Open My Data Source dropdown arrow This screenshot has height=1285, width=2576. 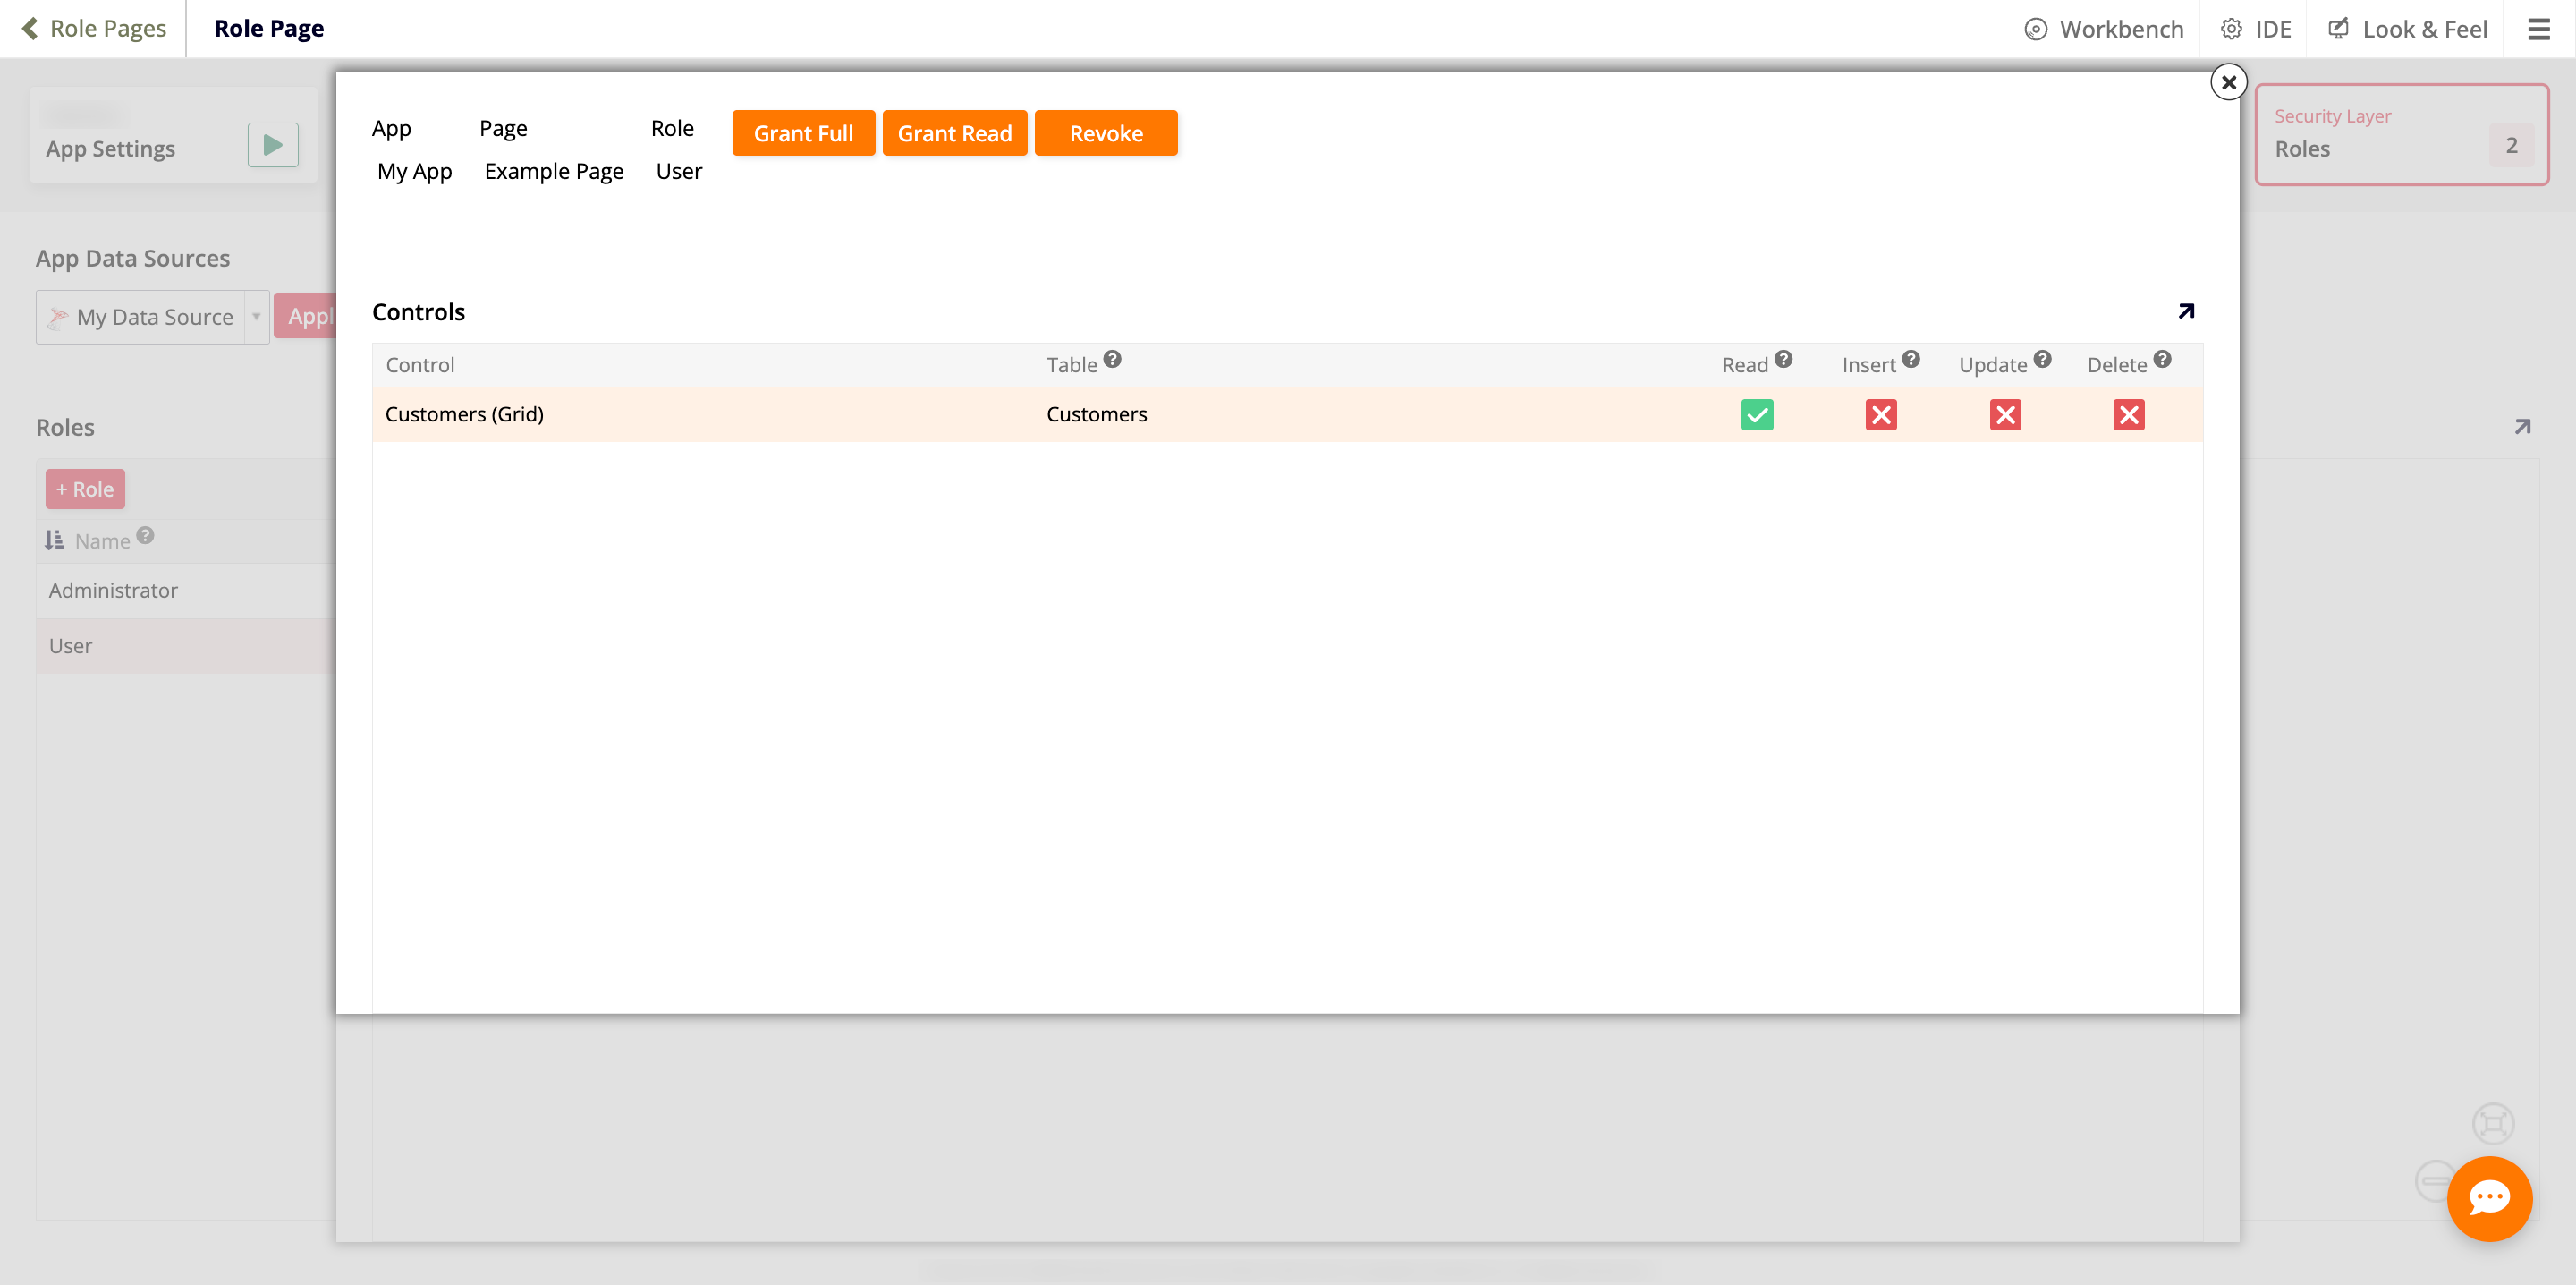[x=256, y=318]
